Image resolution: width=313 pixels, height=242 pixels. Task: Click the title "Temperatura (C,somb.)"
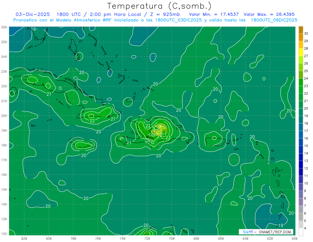[159, 6]
